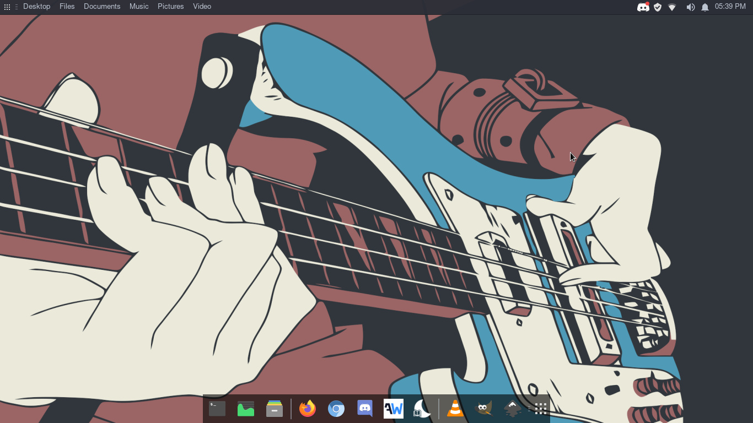Open the Wi-Fi network indicator

pos(672,7)
